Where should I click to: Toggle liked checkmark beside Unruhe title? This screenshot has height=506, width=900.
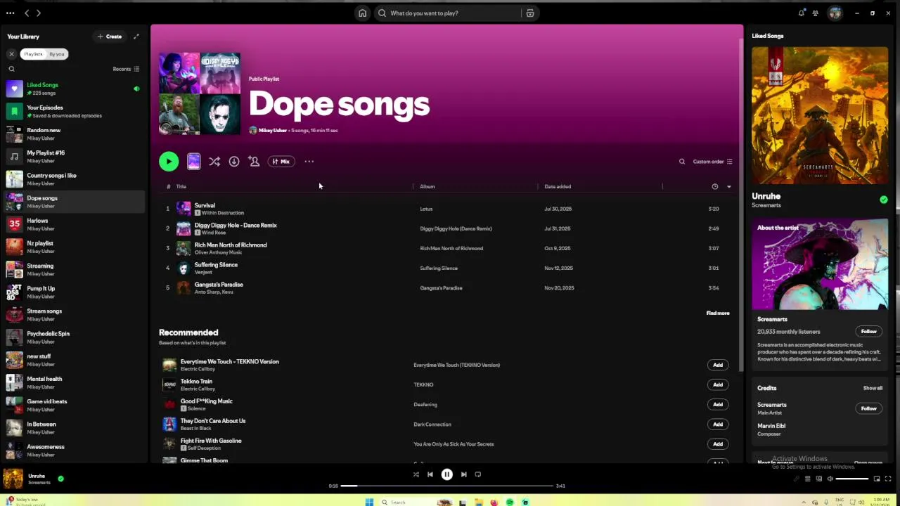884,200
